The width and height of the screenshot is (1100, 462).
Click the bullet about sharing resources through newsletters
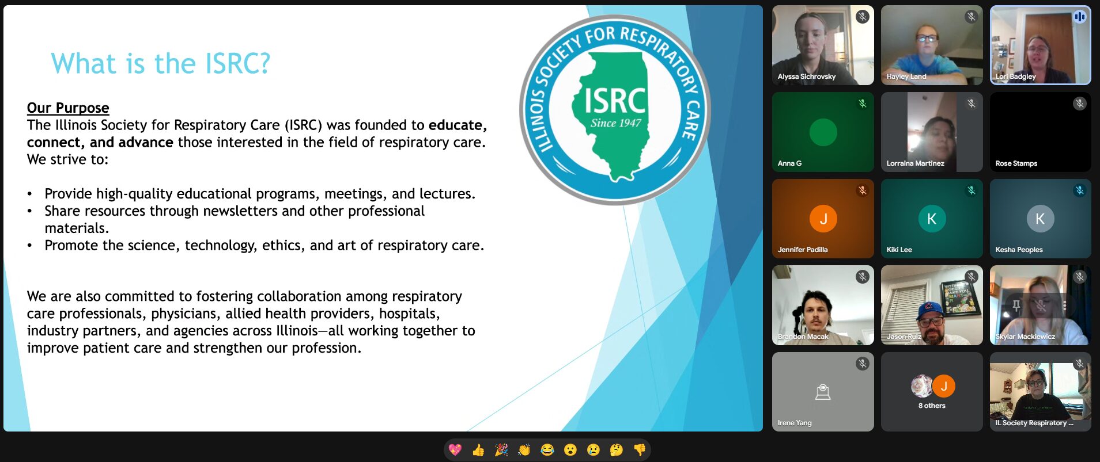pos(235,219)
